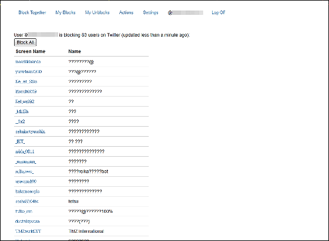The image size is (329, 241).
Task: Go to the My Blocks page
Action: [x=65, y=12]
